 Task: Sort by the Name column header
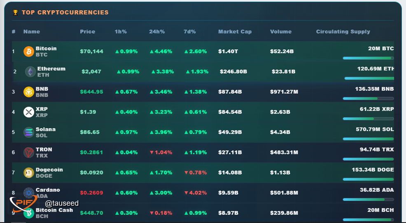[32, 32]
